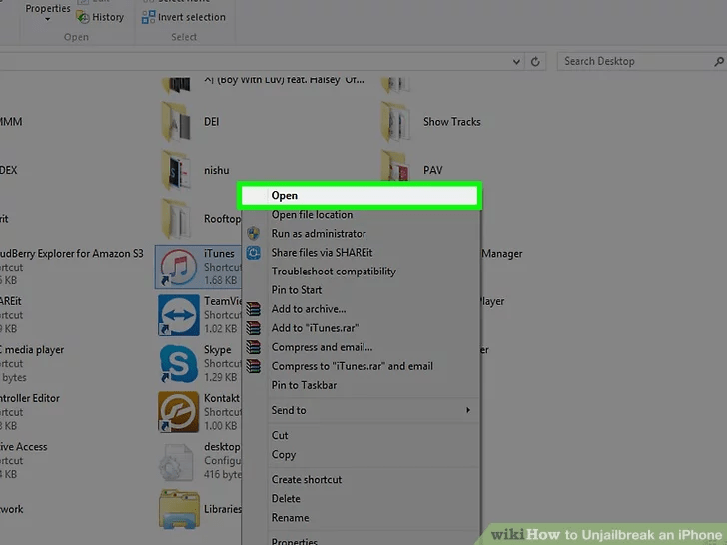Click the refresh button beside address bar
The width and height of the screenshot is (727, 545).
tap(536, 61)
